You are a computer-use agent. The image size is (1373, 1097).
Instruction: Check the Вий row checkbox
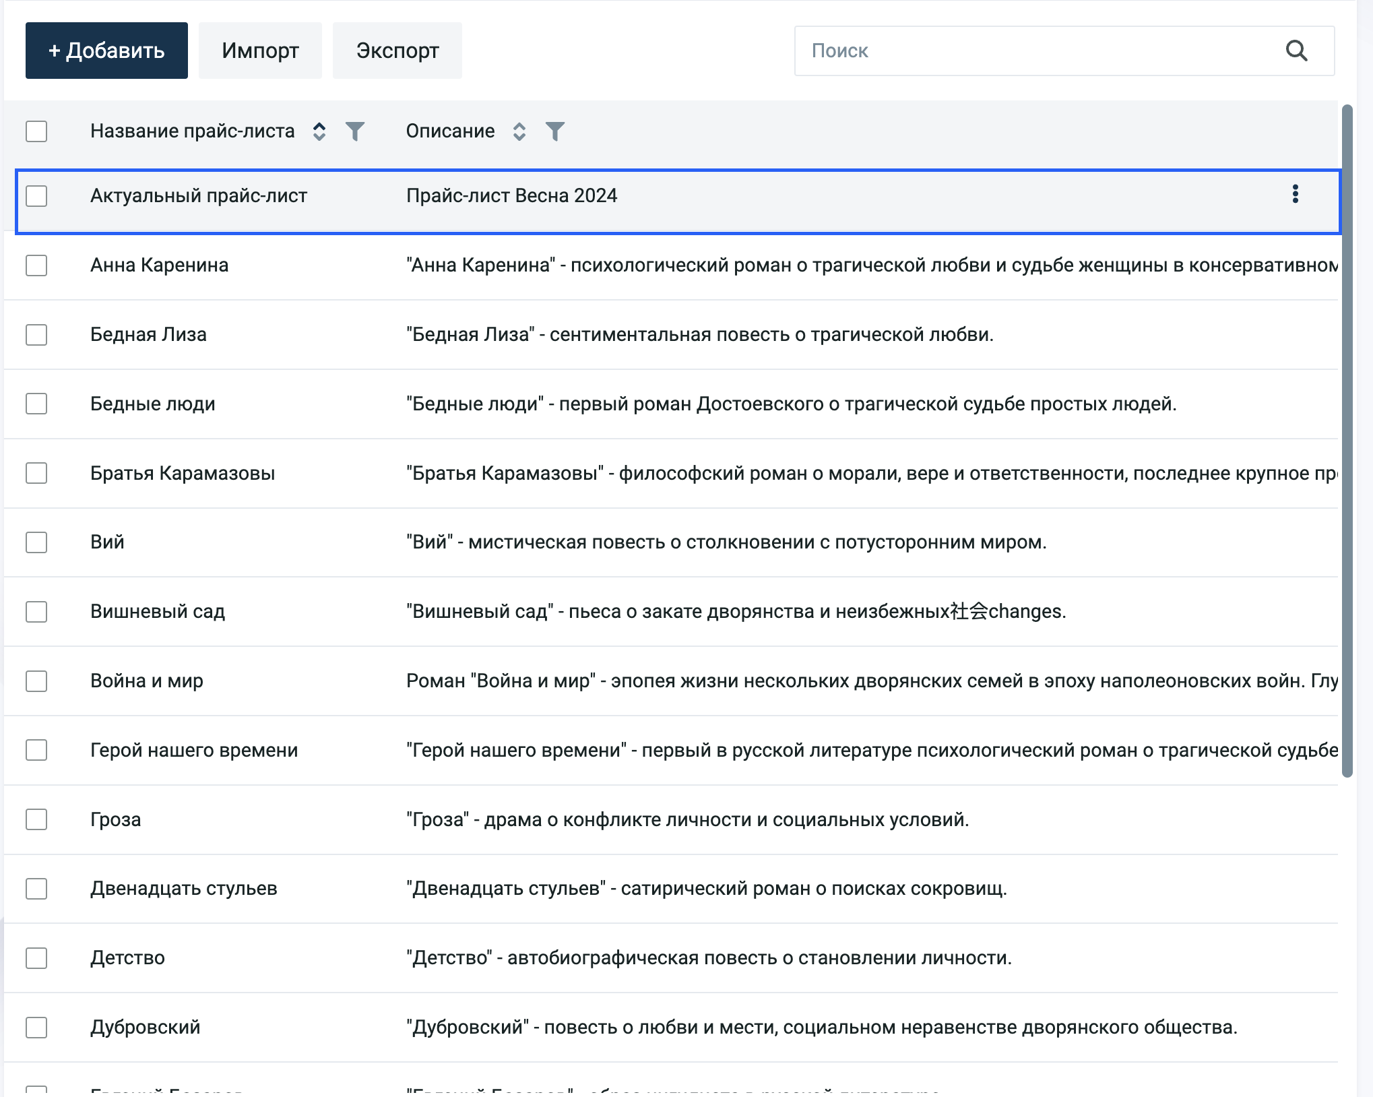36,542
